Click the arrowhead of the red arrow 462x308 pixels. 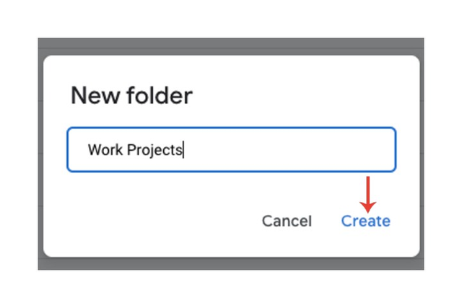click(367, 207)
